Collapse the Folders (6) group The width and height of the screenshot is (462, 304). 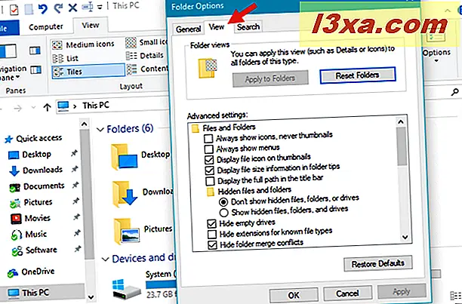tap(100, 130)
